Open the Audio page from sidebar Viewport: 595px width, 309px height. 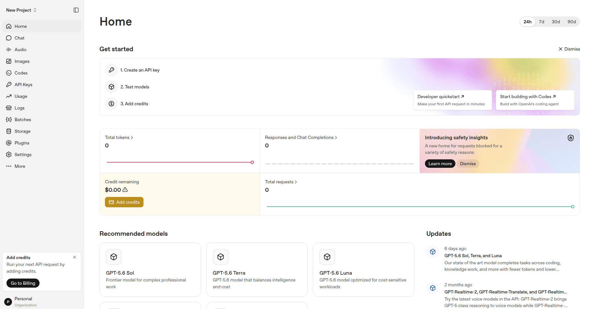42,50
